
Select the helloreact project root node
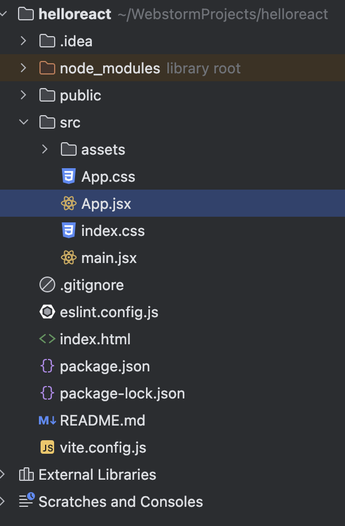tap(172, 14)
